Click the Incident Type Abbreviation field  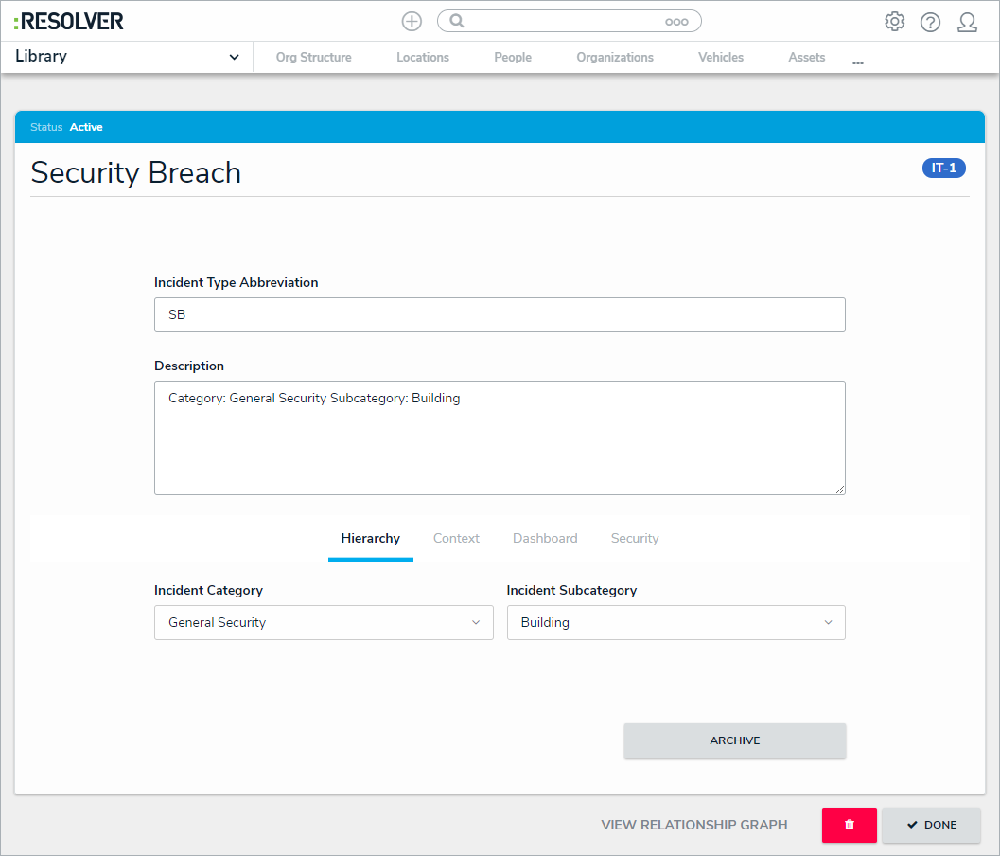pyautogui.click(x=500, y=314)
